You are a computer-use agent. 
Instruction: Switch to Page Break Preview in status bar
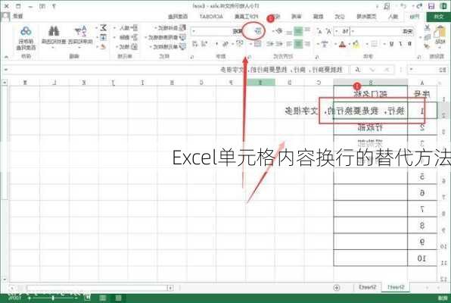point(88,298)
